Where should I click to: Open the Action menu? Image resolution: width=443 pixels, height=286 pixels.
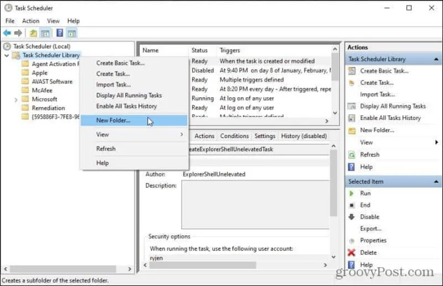pos(31,21)
